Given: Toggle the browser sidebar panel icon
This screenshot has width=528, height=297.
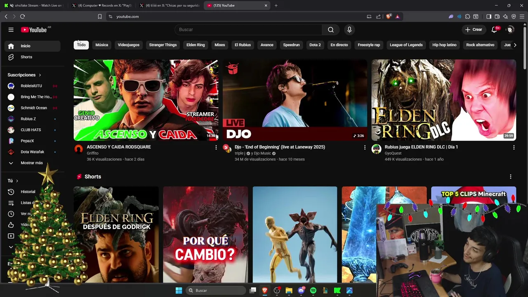Looking at the screenshot, I should click(489, 16).
